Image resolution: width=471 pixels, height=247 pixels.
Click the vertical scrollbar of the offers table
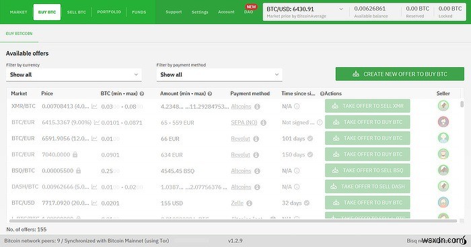[x=462, y=104]
